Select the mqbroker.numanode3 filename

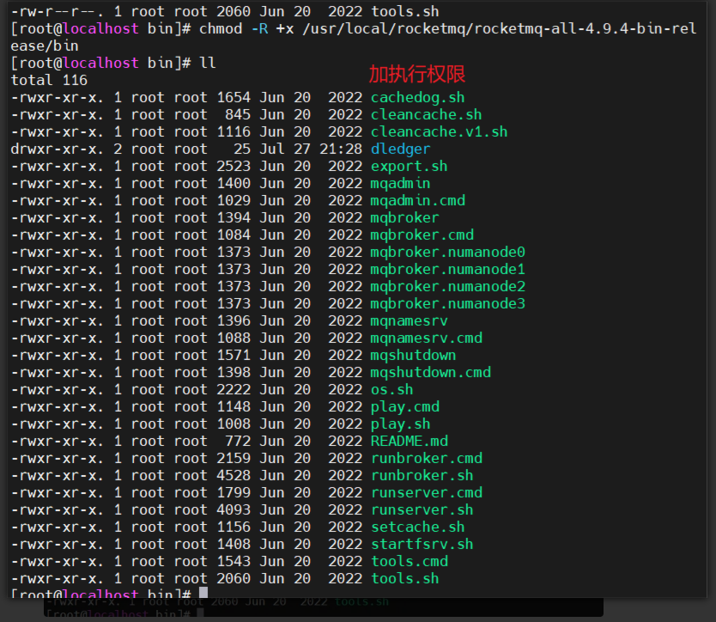point(447,304)
